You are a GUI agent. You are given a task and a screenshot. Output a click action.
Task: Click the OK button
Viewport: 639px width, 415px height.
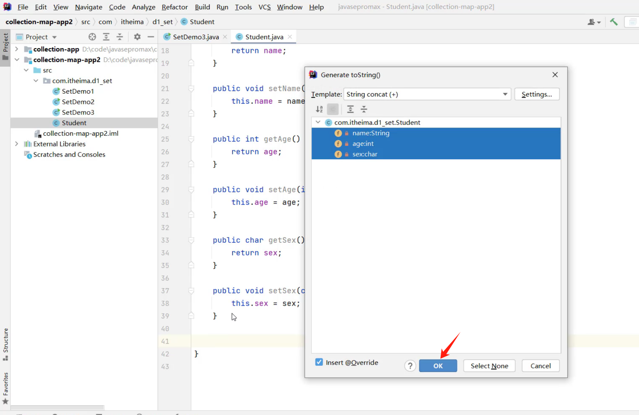click(438, 366)
